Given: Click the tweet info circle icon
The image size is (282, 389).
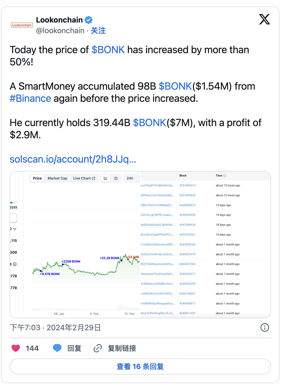Looking at the screenshot, I should pyautogui.click(x=265, y=327).
